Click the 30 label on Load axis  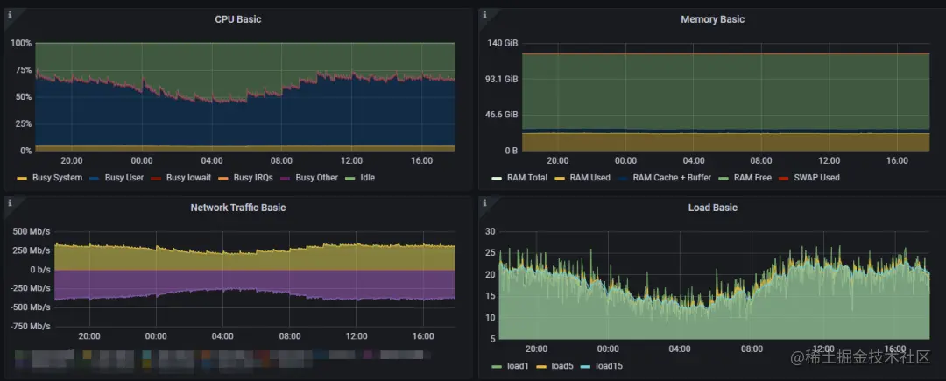pos(491,231)
